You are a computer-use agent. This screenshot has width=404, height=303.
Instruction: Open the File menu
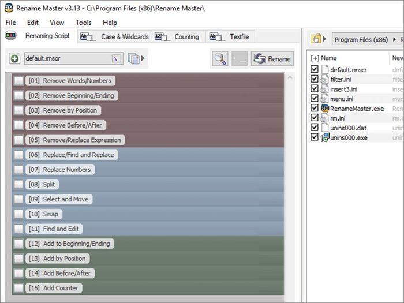[x=10, y=23]
